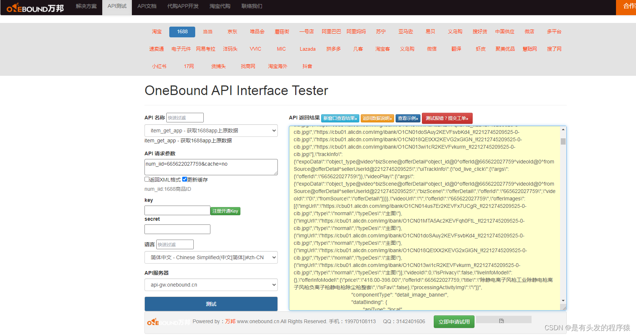Select the 唯品会 platform link
This screenshot has width=636, height=335.
257,32
